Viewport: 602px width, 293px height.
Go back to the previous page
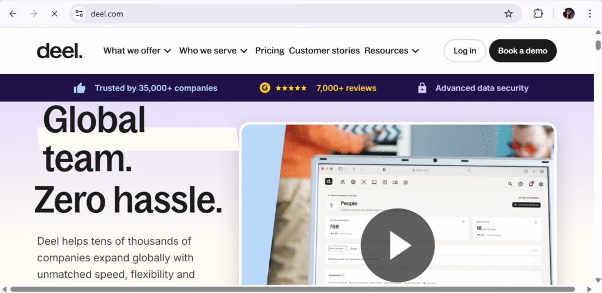[x=13, y=14]
